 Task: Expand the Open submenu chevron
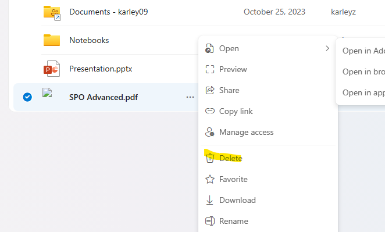pyautogui.click(x=327, y=48)
